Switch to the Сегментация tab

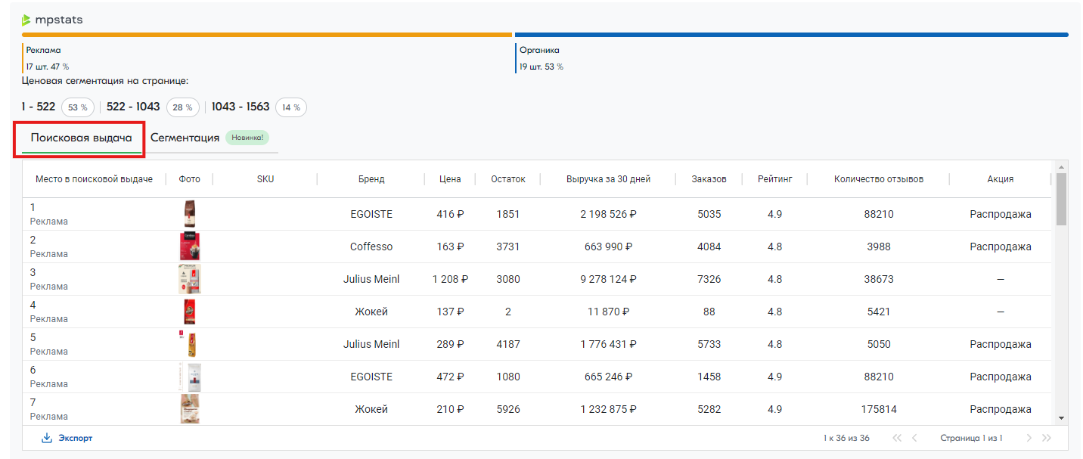click(185, 138)
